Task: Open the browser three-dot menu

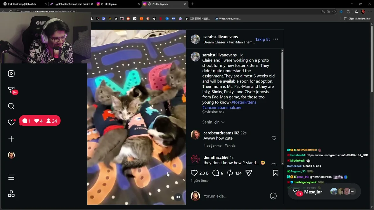Action: [370, 12]
